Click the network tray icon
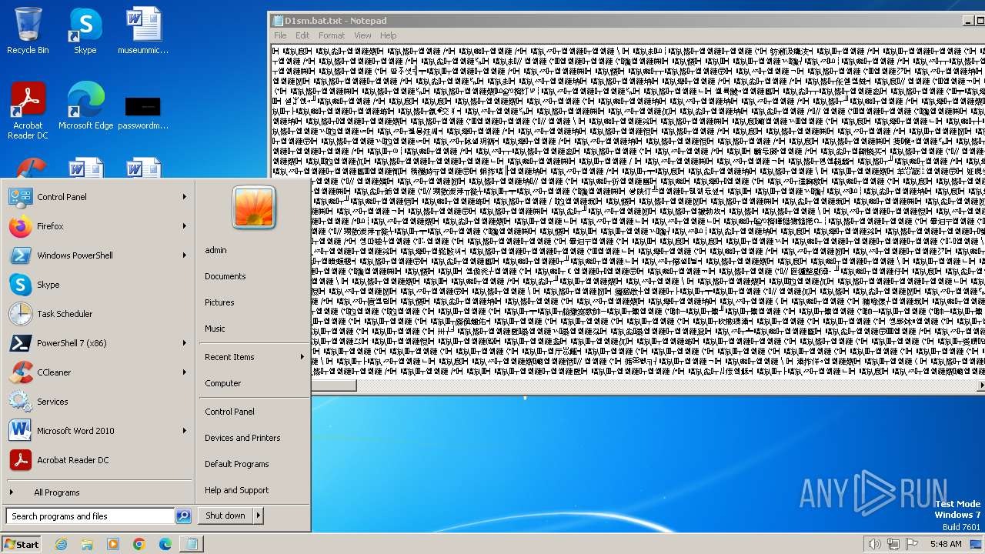The height and width of the screenshot is (554, 985). click(893, 544)
